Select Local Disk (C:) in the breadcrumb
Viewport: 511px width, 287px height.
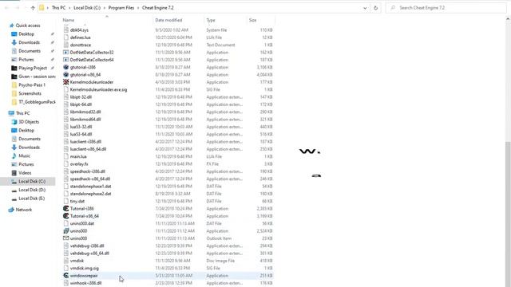(x=87, y=8)
